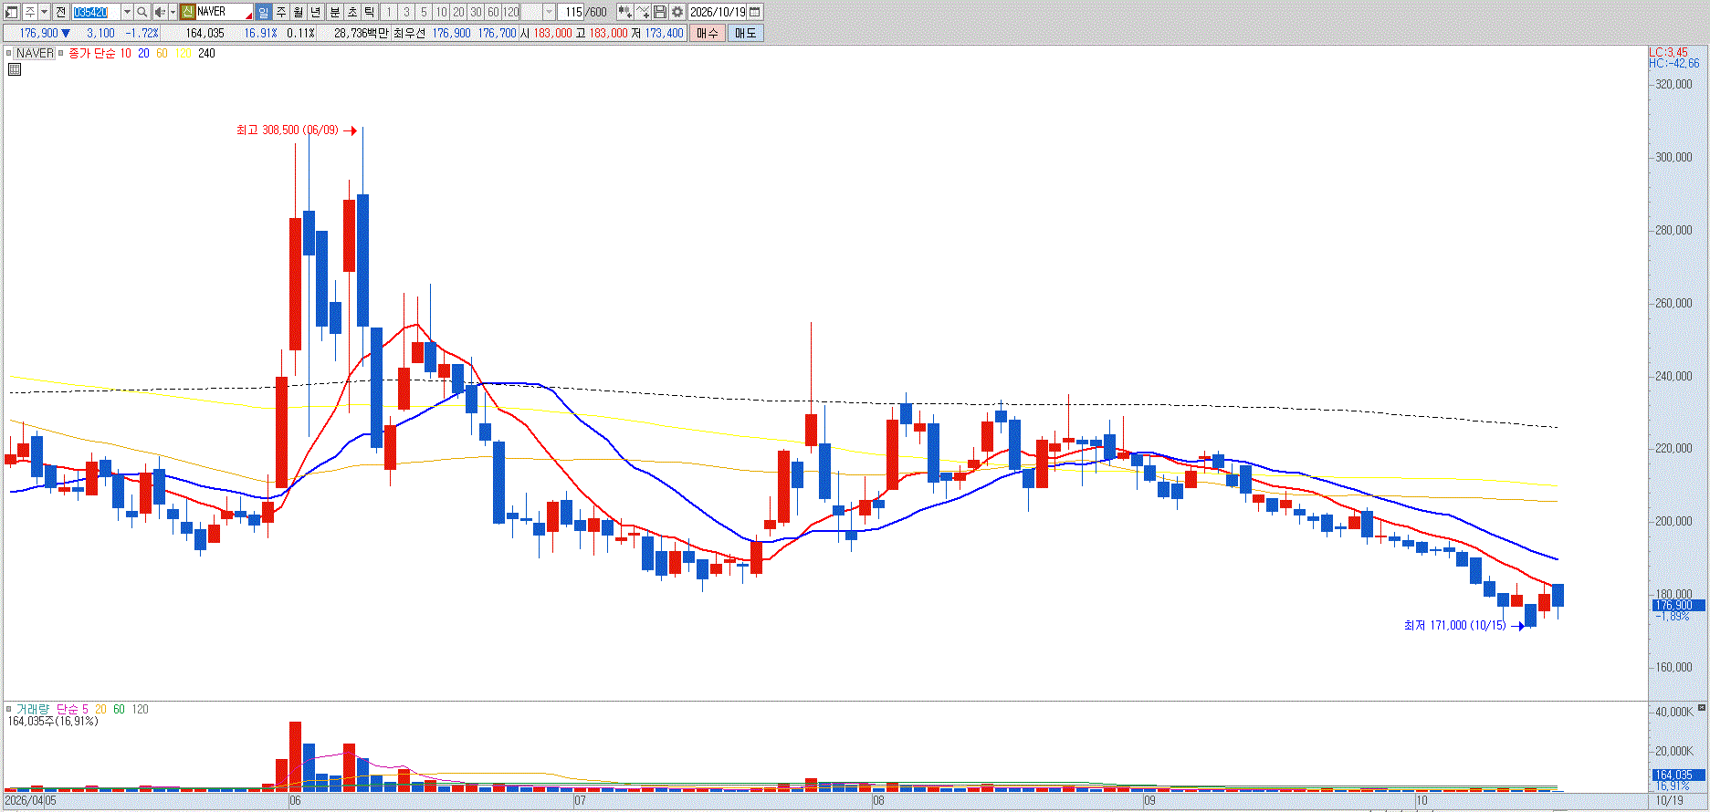Screen dimensions: 1710x812
Task: Click the NAVER chart legend label
Action: point(36,53)
